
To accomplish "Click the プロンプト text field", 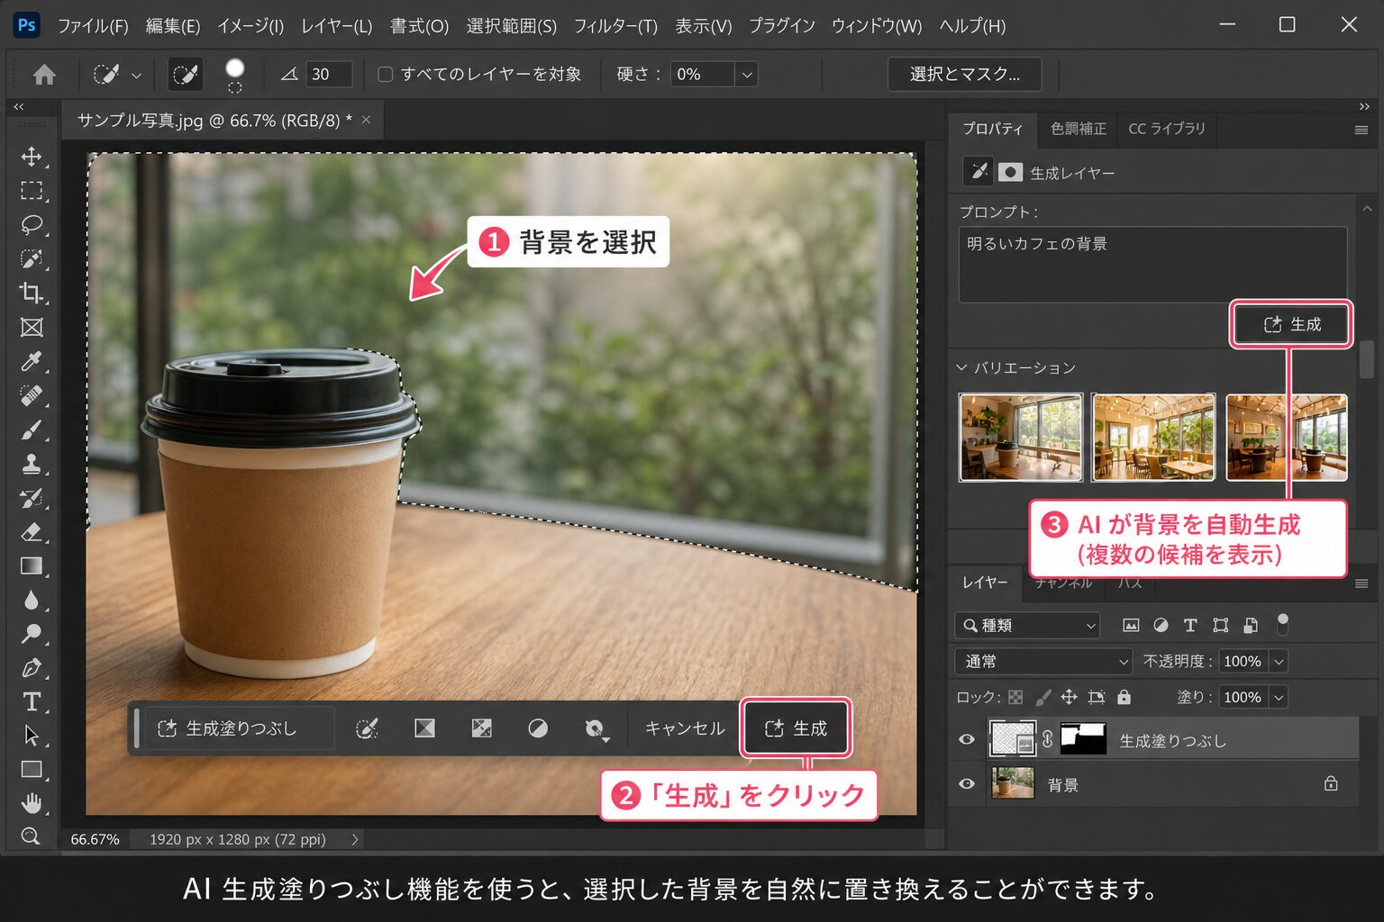I will [1152, 264].
